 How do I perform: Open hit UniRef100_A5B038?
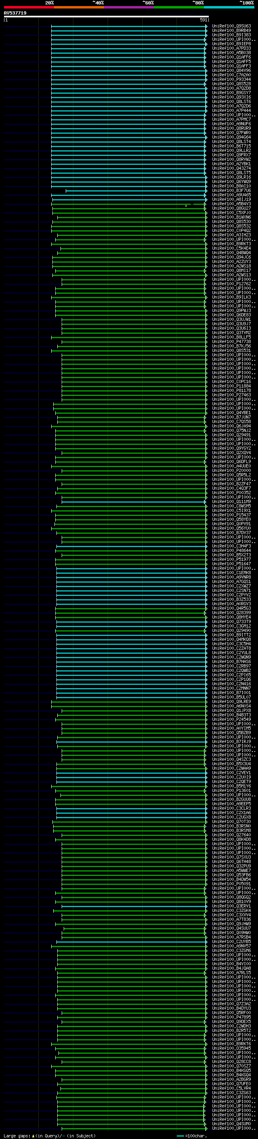(231, 53)
